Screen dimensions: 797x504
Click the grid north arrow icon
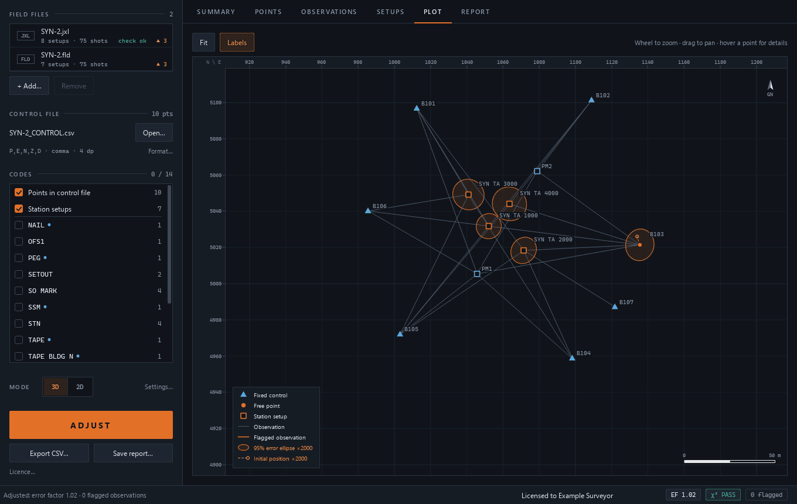click(770, 86)
